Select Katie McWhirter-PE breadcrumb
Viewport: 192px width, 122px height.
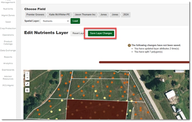click(x=59, y=15)
